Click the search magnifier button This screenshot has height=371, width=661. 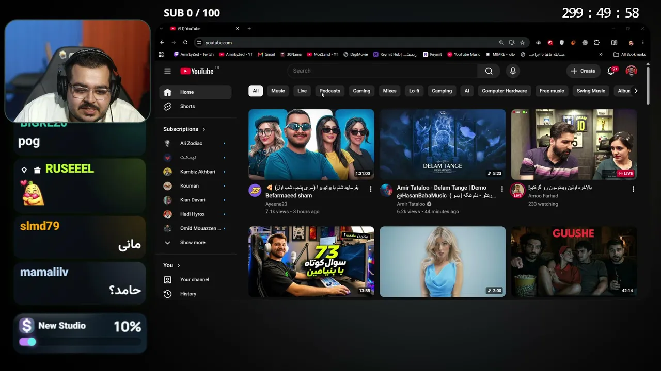[x=489, y=71]
